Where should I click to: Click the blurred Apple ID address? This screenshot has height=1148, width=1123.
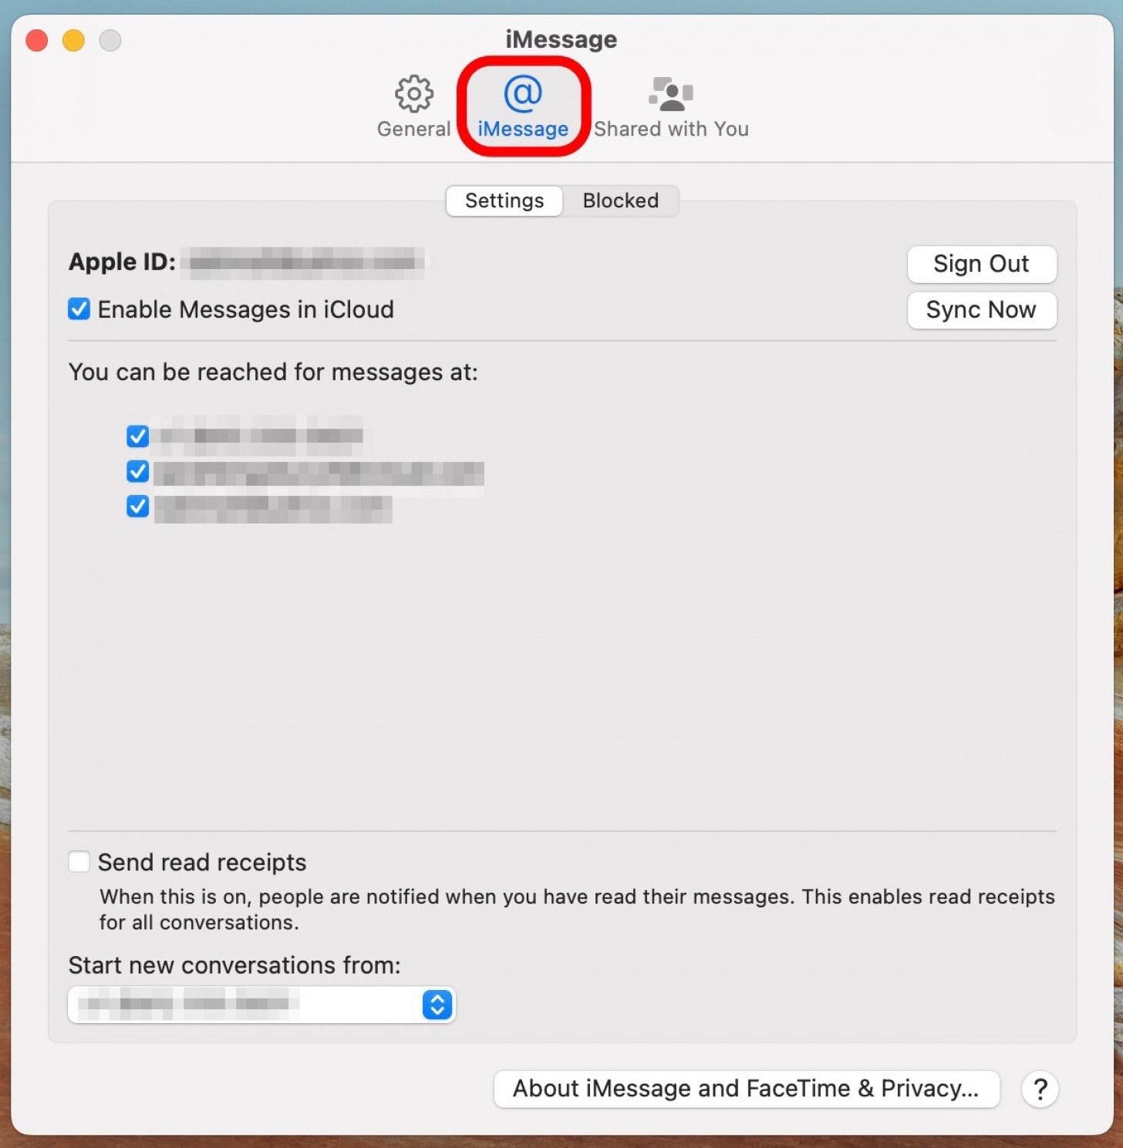pos(307,262)
